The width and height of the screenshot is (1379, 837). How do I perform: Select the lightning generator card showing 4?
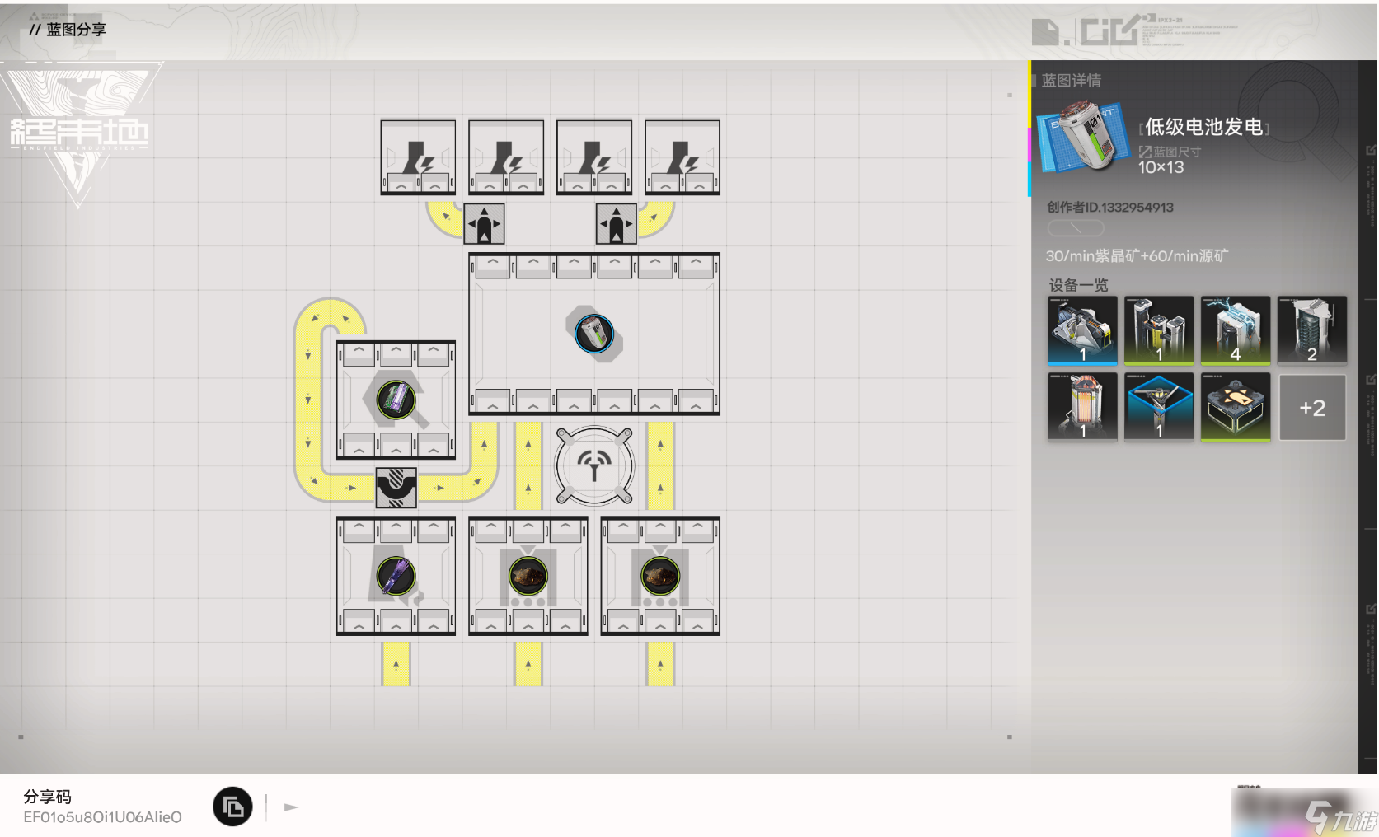pos(1236,330)
